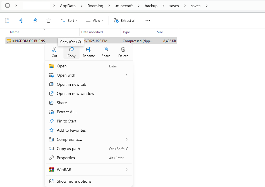Image resolution: width=265 pixels, height=187 pixels.
Task: Click the Delete trash icon in context menu
Action: click(x=123, y=50)
